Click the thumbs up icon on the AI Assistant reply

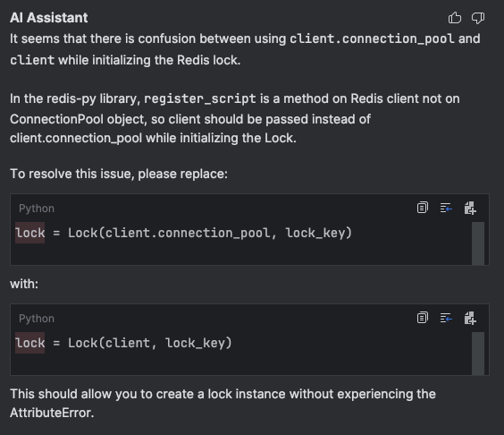click(455, 18)
